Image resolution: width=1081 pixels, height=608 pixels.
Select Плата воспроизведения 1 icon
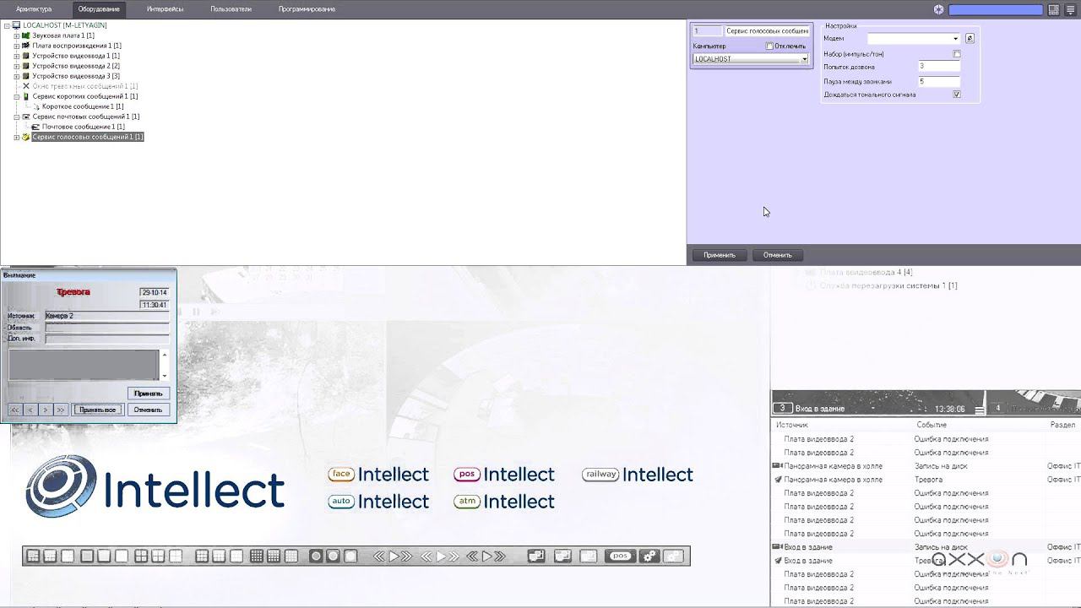click(x=26, y=46)
